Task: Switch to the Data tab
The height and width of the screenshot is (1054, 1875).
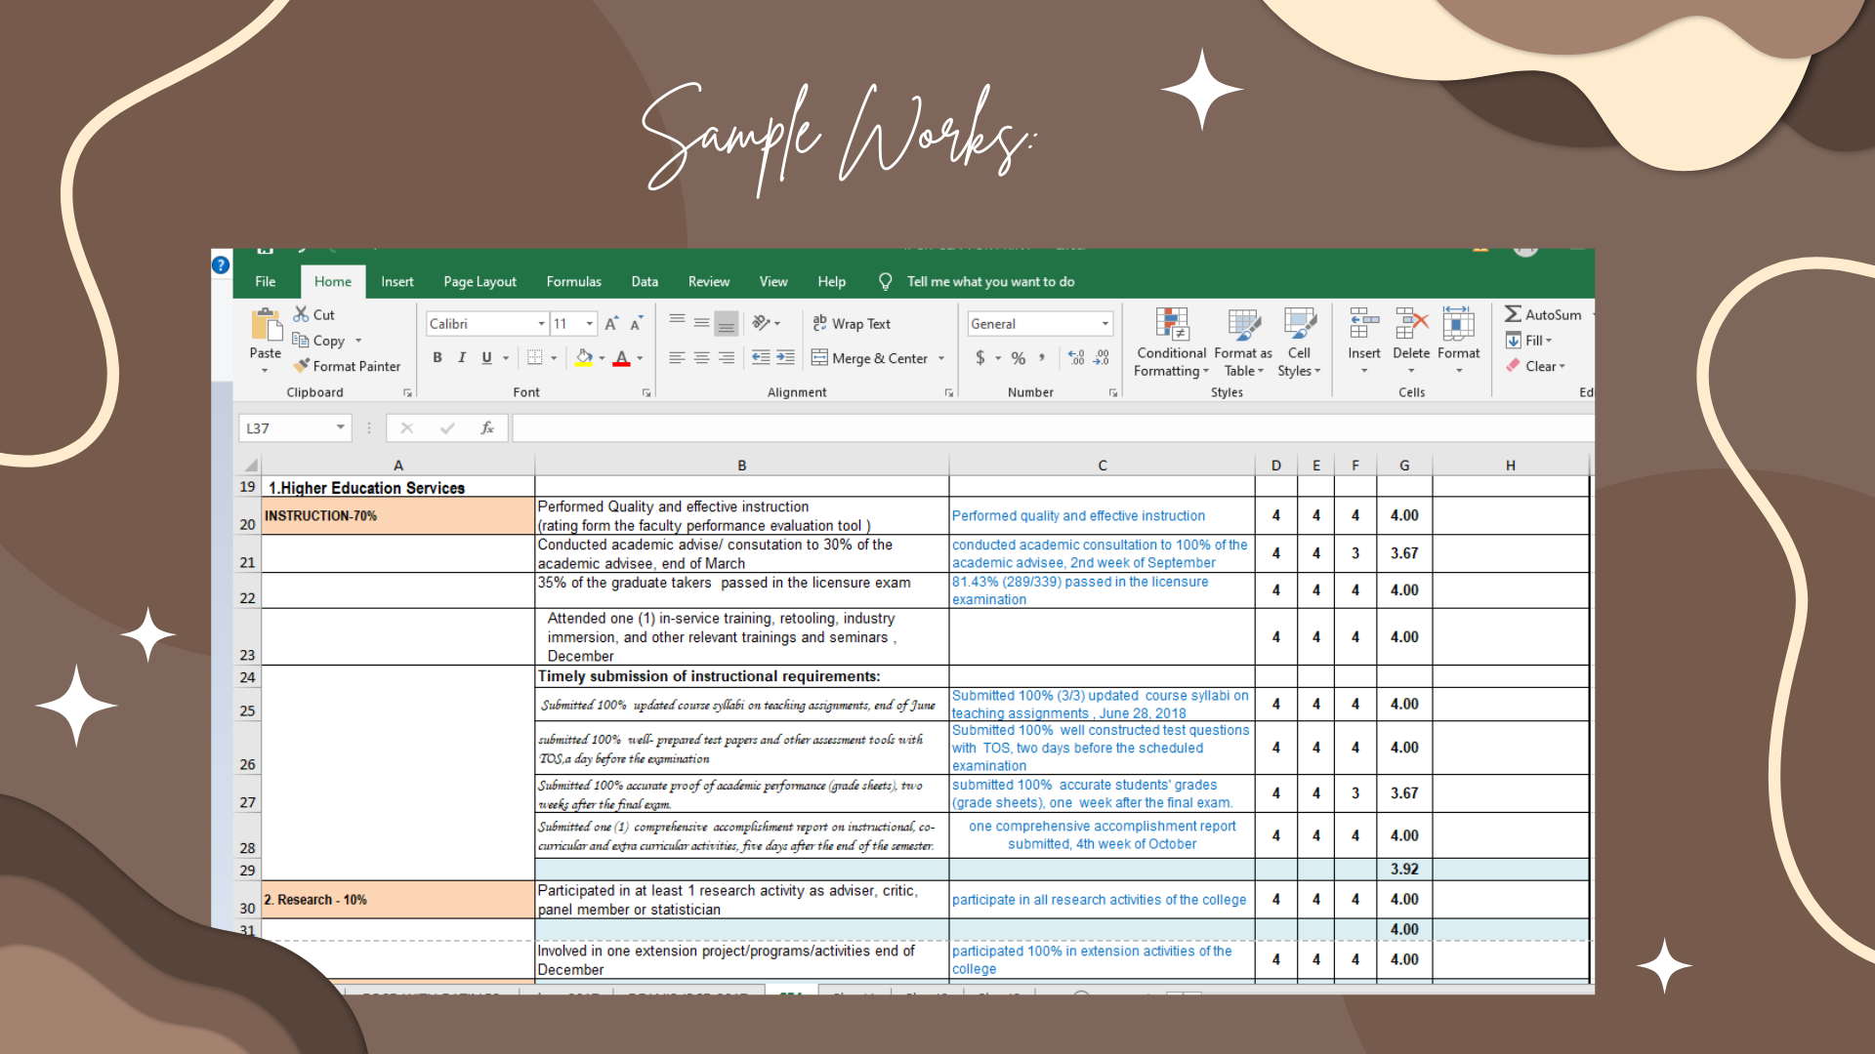Action: pos(645,282)
